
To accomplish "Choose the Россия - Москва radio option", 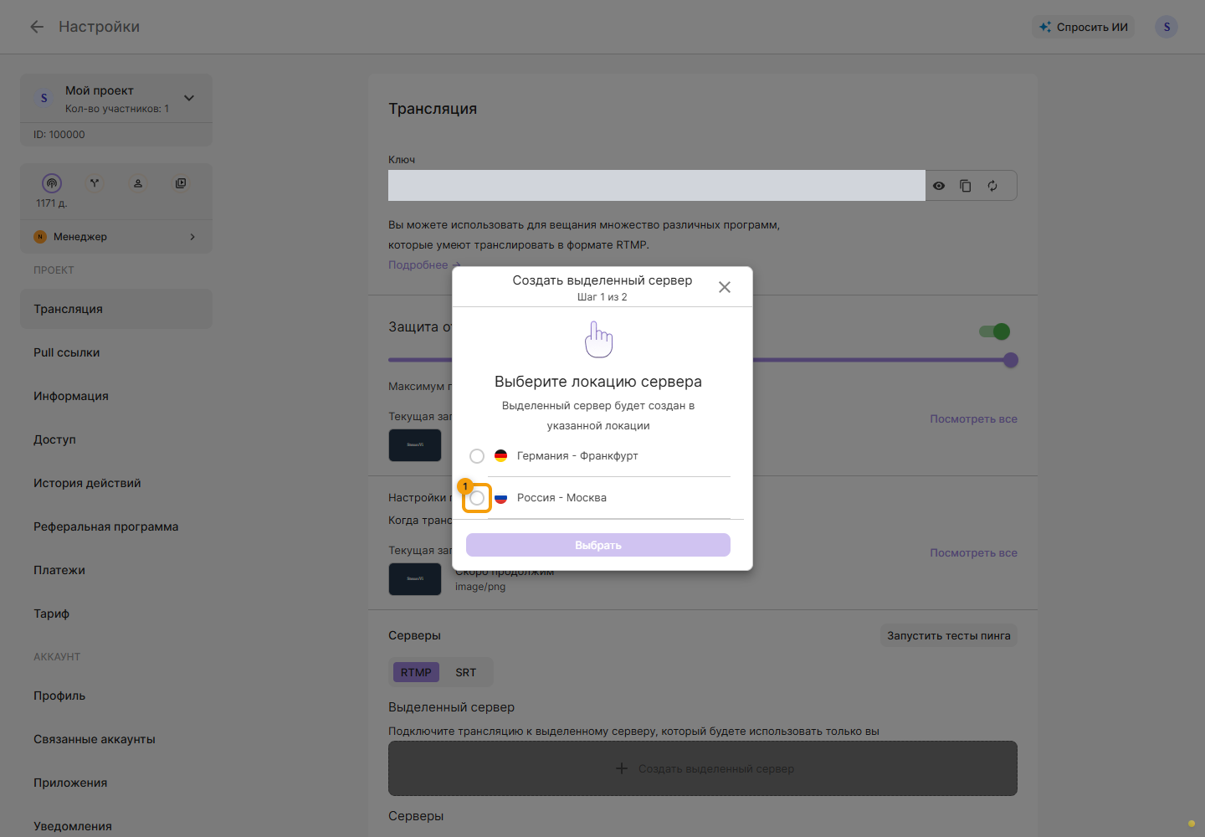I will [x=477, y=498].
